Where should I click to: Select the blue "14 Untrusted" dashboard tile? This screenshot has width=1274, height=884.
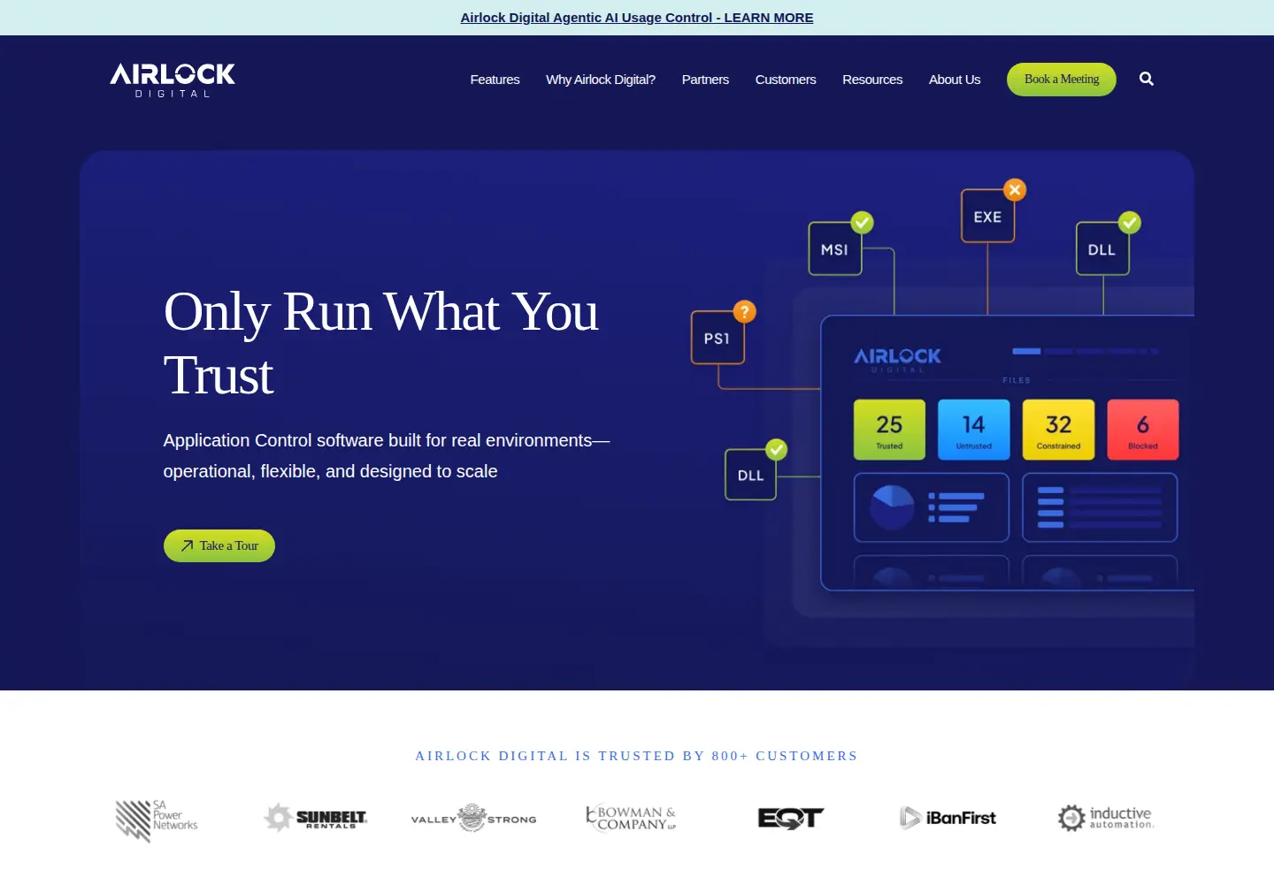[x=974, y=430]
